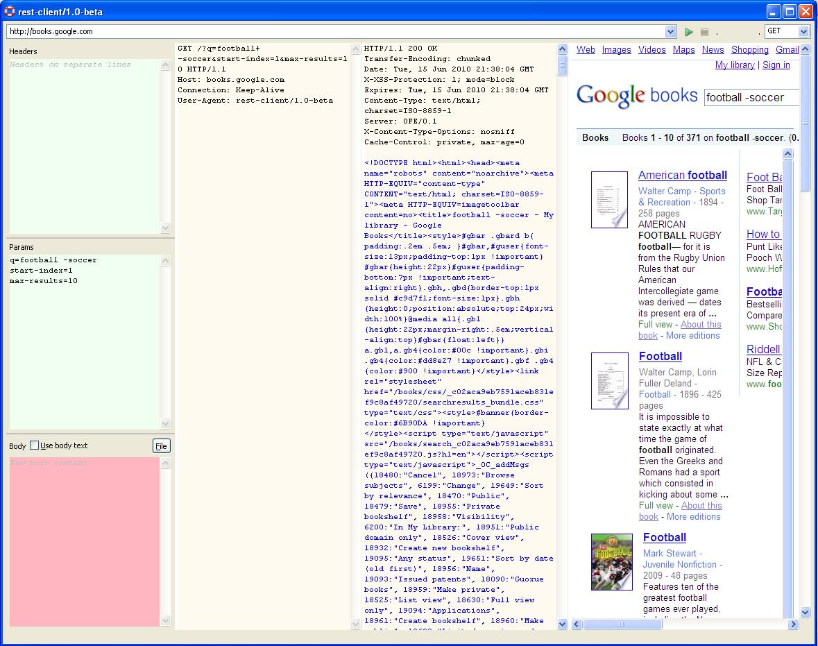Screen dimensions: 818x646
Task: Click the response text scrollbar thumb
Action: click(x=562, y=66)
